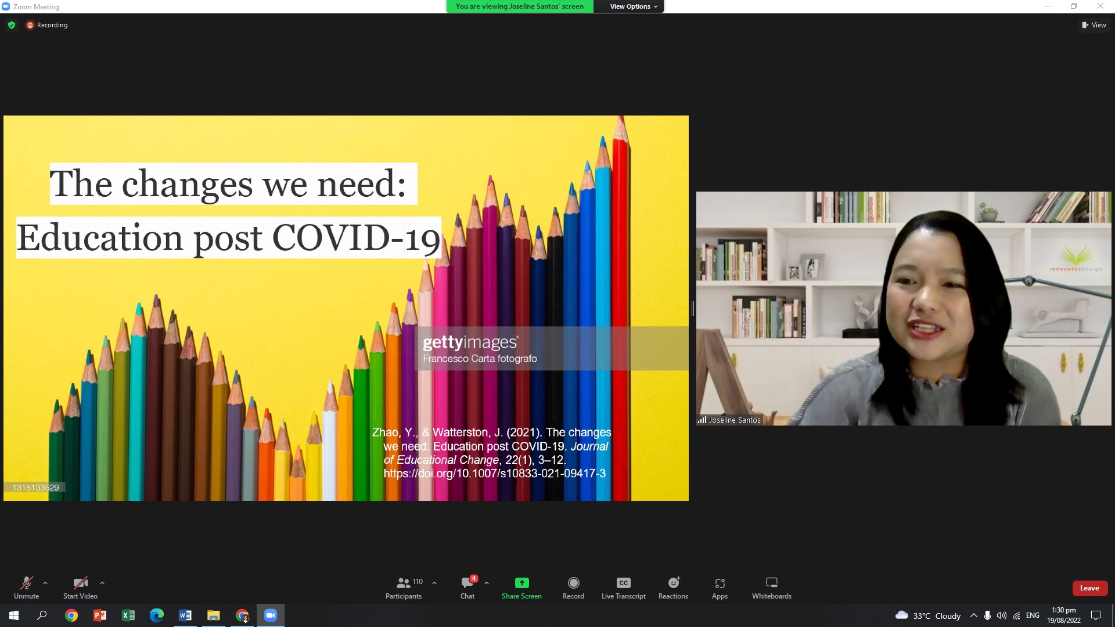Click the Recording indicator
Image resolution: width=1115 pixels, height=627 pixels.
pyautogui.click(x=47, y=25)
